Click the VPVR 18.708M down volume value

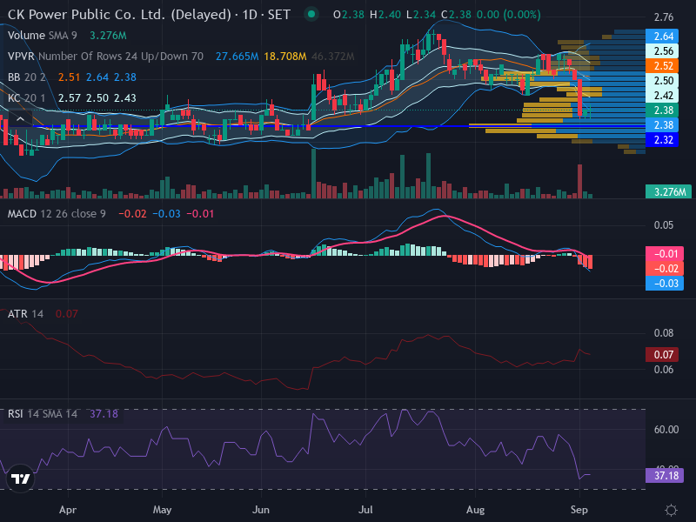(x=285, y=57)
